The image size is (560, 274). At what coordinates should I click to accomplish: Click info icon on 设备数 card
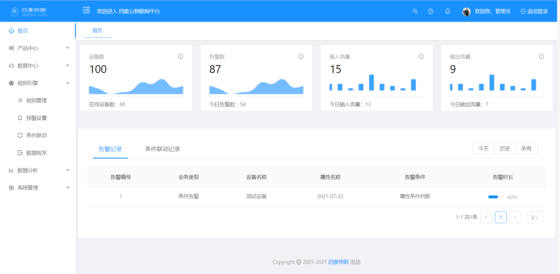tap(181, 56)
